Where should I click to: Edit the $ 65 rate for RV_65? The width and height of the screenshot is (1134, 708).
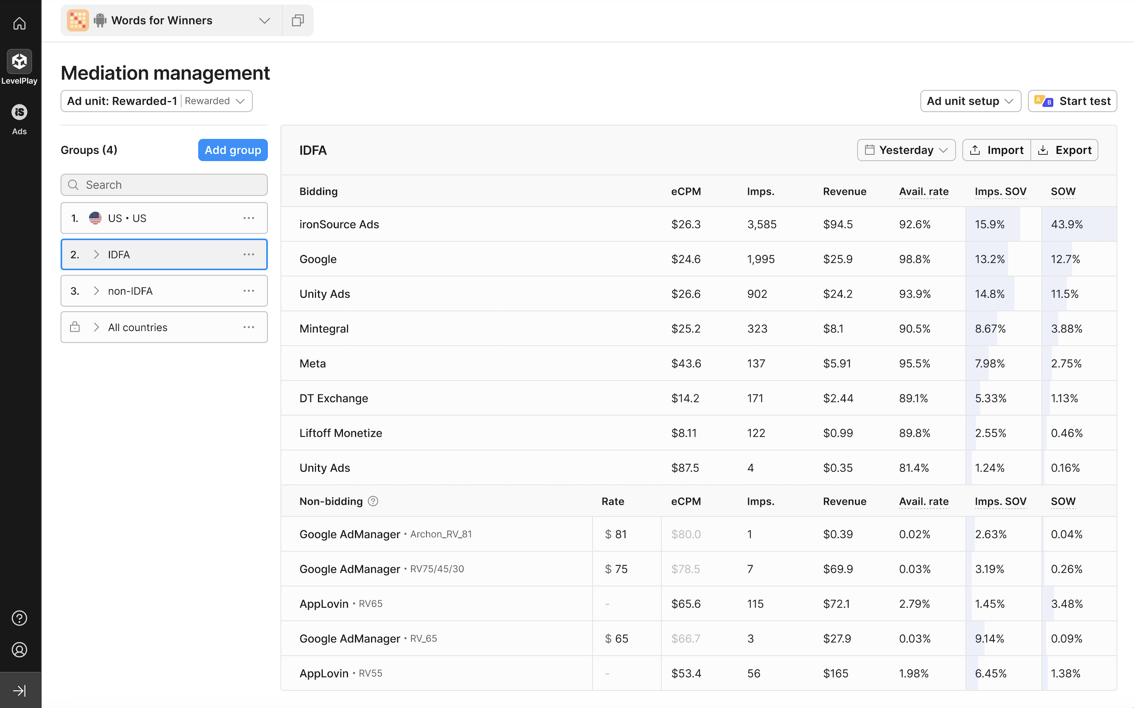click(627, 639)
